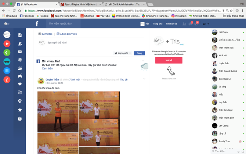This screenshot has height=154, width=246.
Task: Click the Hải profile name in header
Action: pyautogui.click(x=147, y=24)
